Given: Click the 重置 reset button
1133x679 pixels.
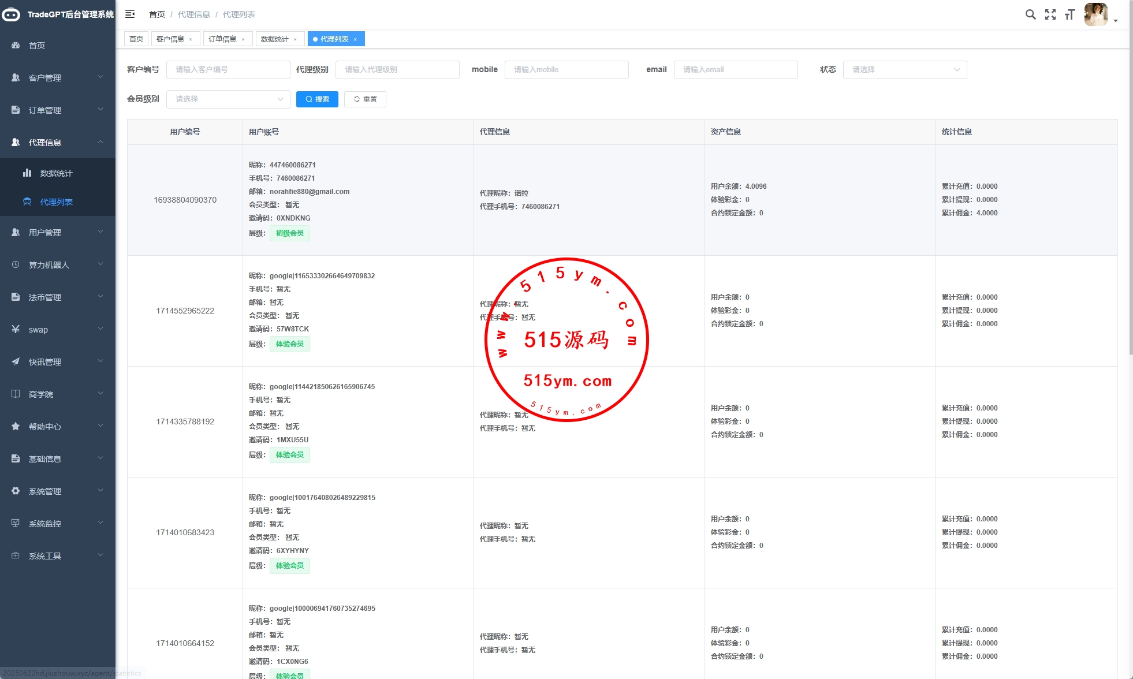Looking at the screenshot, I should (x=365, y=99).
